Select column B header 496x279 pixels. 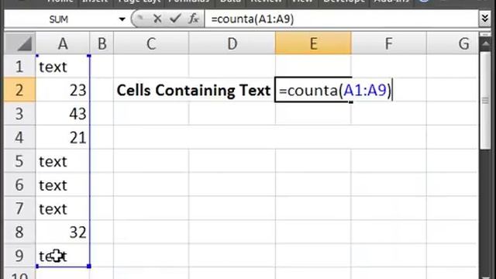tap(102, 43)
